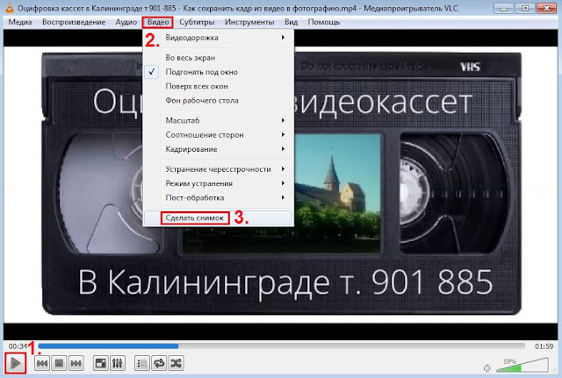562x378 pixels.
Task: Show the playlist icon
Action: point(141,363)
